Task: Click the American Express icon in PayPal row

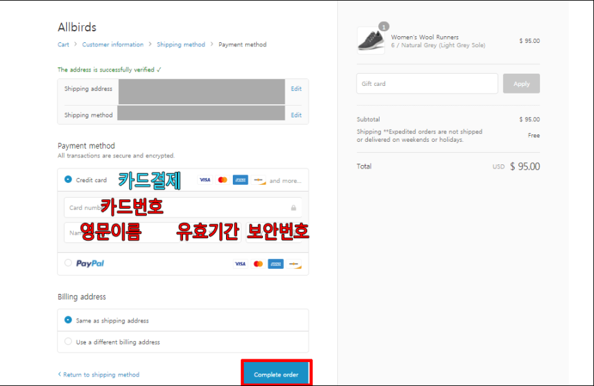Action: pos(276,264)
